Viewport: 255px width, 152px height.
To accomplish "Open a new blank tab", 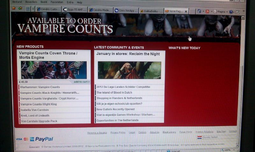I will click(x=192, y=11).
